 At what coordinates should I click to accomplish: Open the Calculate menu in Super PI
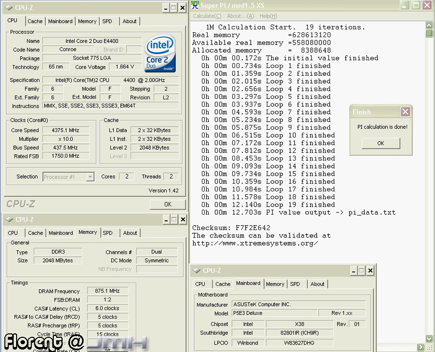[x=207, y=16]
